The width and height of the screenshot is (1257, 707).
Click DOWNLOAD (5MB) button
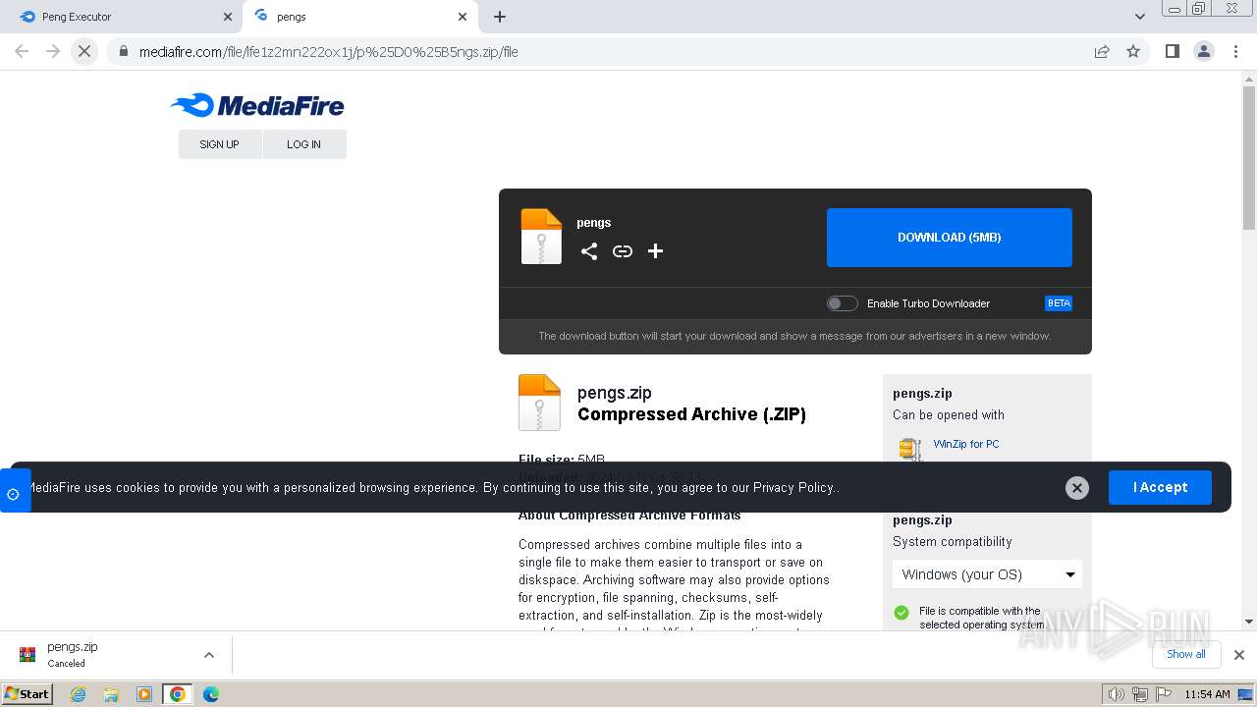950,238
